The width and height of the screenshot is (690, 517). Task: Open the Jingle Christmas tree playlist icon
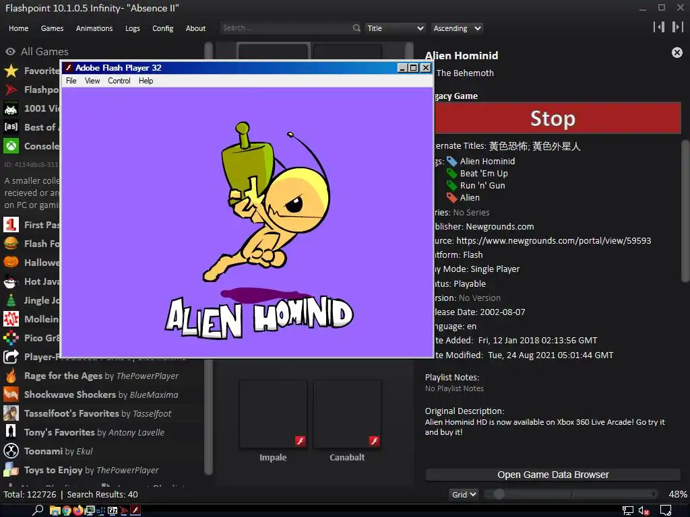(11, 300)
